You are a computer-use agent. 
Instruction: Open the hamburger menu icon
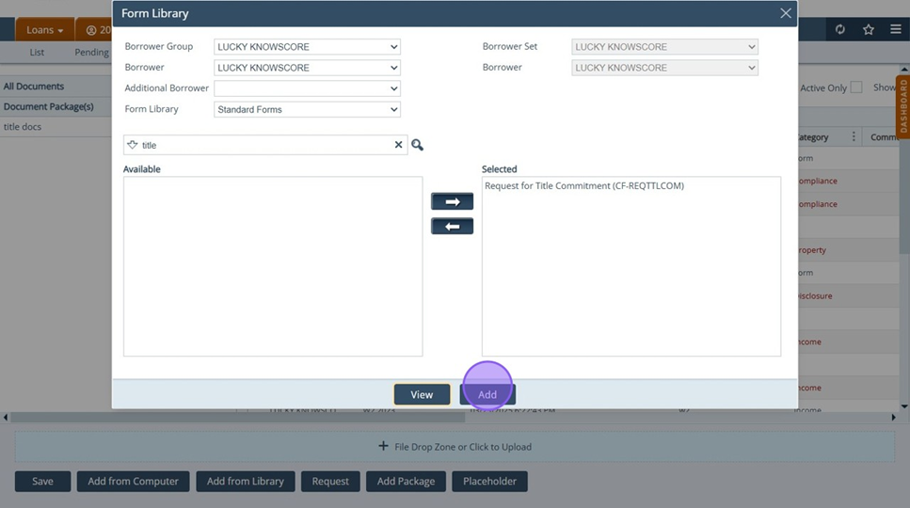(895, 30)
